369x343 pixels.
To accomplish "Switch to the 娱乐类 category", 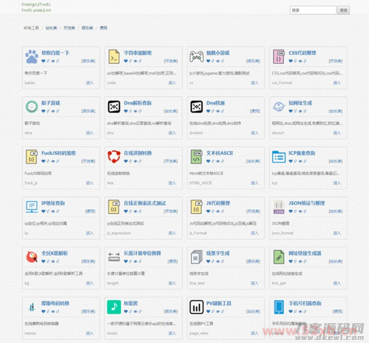I will click(87, 28).
